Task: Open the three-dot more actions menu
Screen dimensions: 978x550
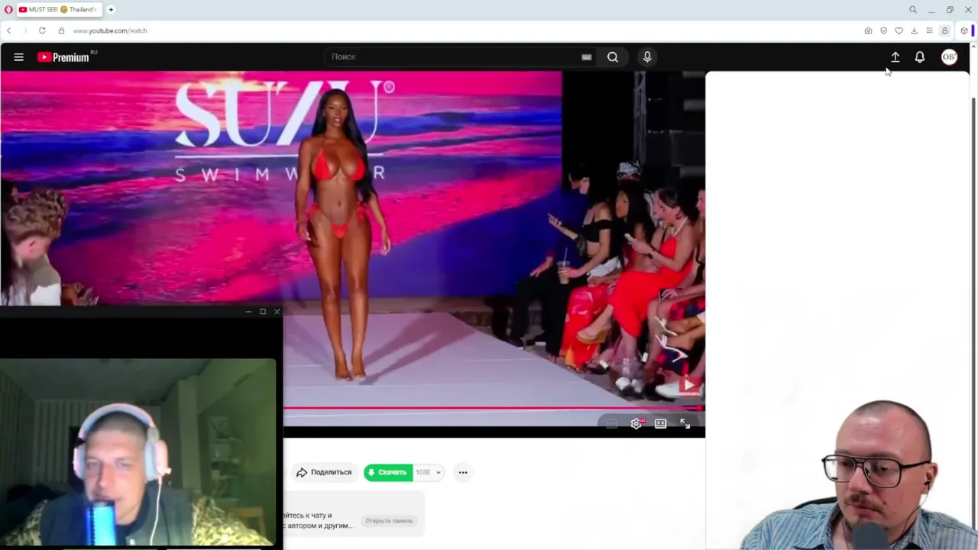Action: (463, 472)
